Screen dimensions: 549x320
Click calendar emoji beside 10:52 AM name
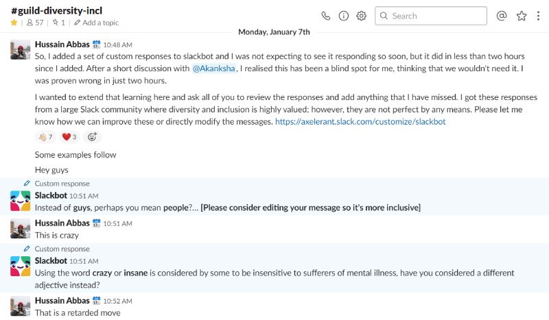(96, 301)
